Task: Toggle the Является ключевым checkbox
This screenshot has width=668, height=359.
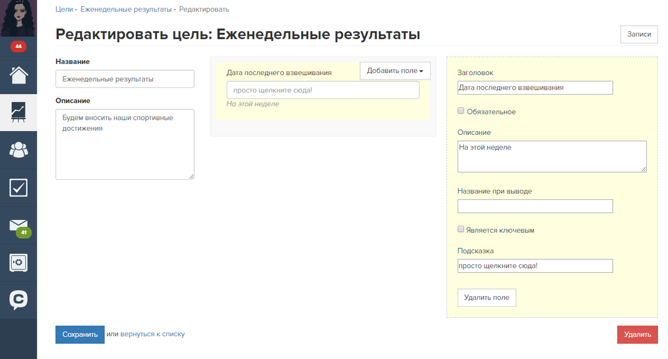Action: point(461,229)
